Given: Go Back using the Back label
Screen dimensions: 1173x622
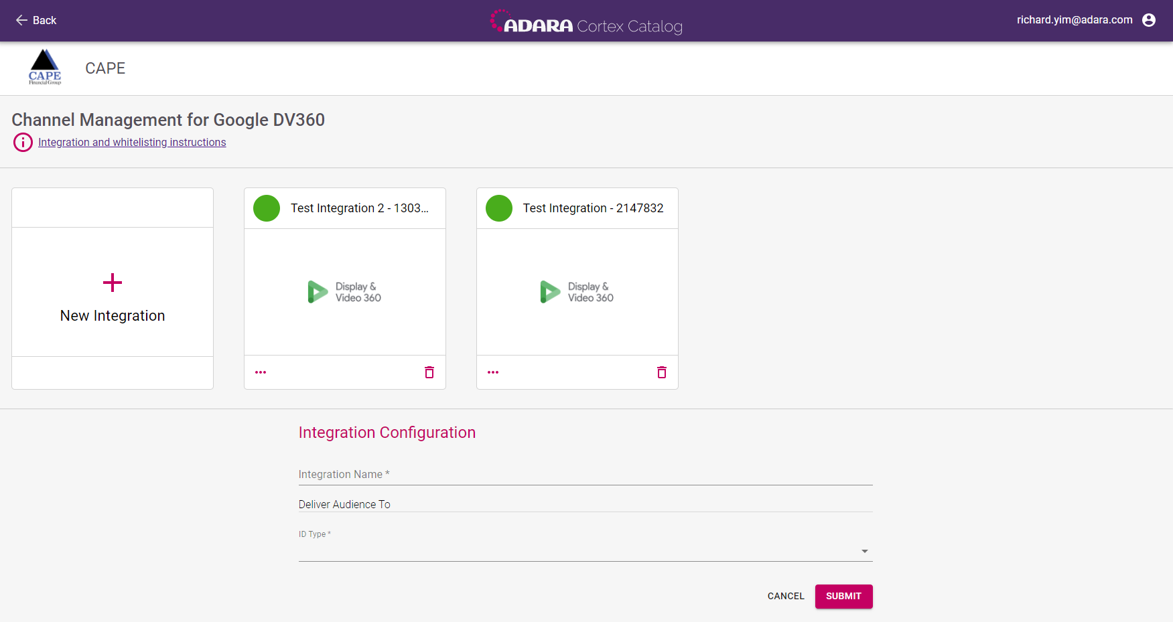Looking at the screenshot, I should (x=44, y=20).
